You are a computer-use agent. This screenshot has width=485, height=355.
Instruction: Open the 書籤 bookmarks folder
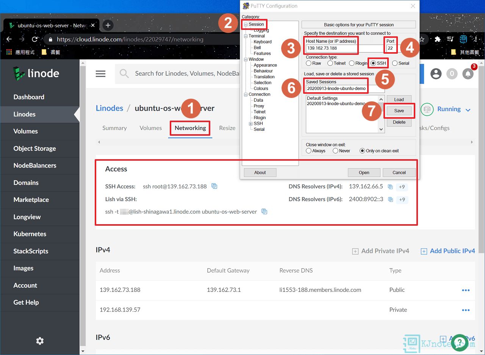coord(51,52)
